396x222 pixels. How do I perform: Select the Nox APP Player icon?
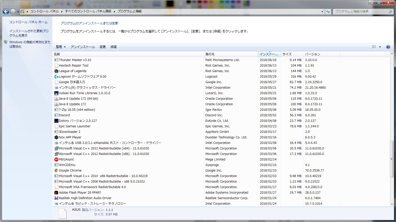(56, 137)
